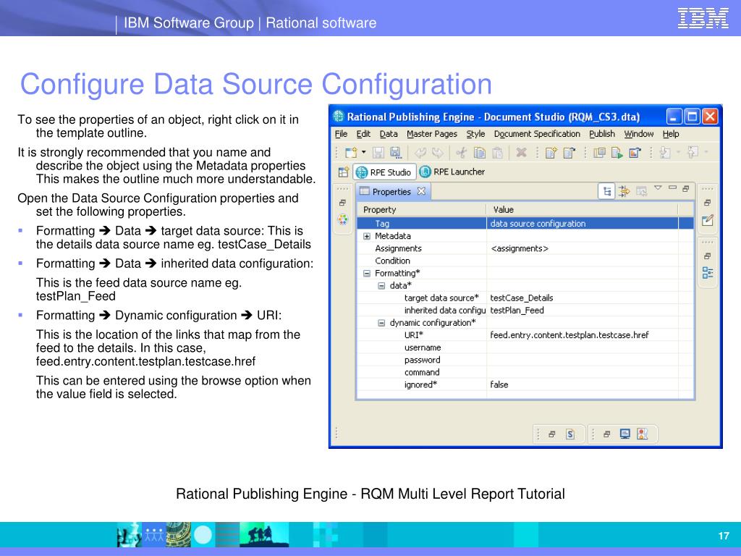Click the greyed up-arrow navigation icon

(x=693, y=152)
